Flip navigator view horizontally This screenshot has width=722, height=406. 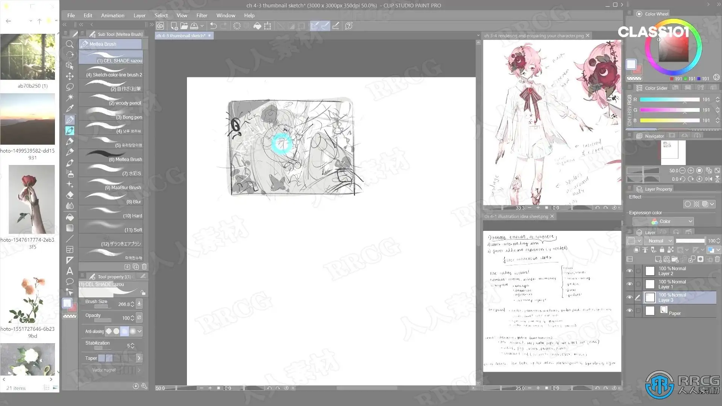click(x=709, y=179)
